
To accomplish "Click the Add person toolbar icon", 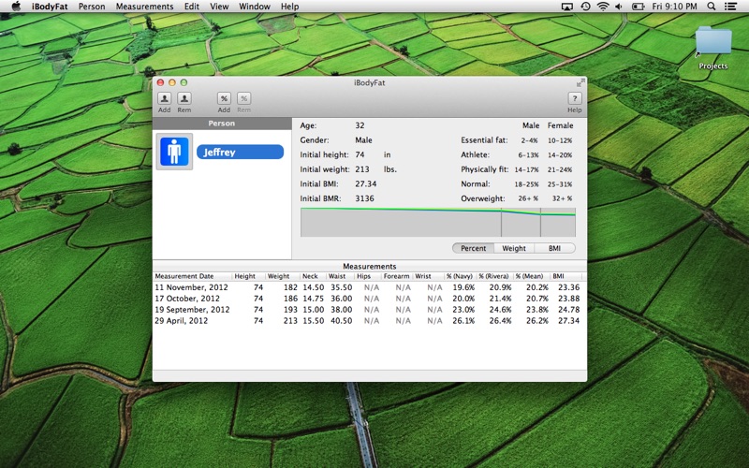I will (x=165, y=98).
